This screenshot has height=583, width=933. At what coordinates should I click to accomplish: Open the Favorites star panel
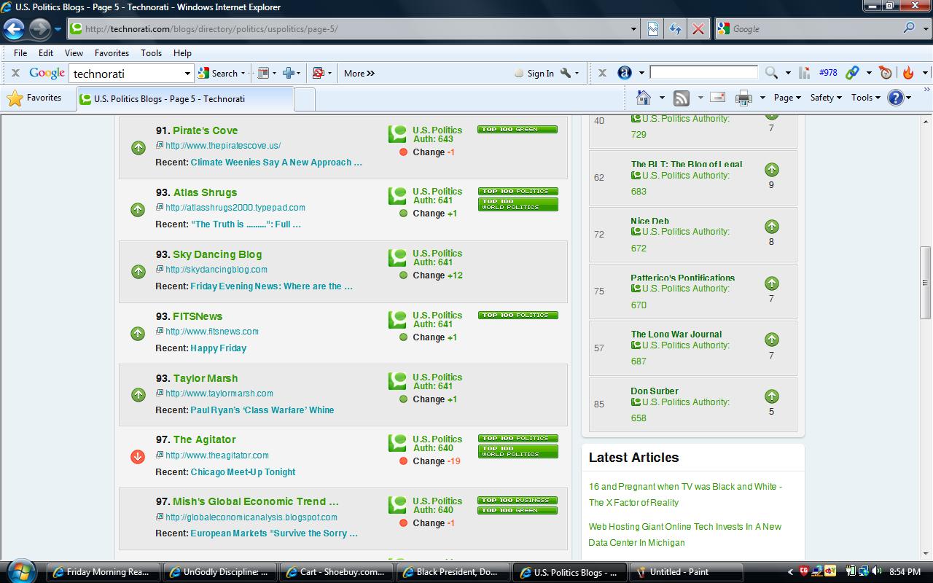pyautogui.click(x=34, y=98)
